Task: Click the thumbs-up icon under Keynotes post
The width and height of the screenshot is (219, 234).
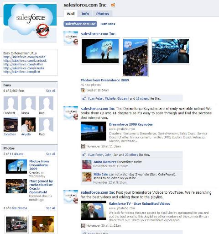Action: tap(84, 154)
